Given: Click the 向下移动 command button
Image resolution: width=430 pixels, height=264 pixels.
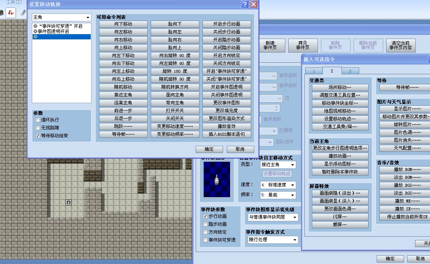Looking at the screenshot, I should point(123,24).
